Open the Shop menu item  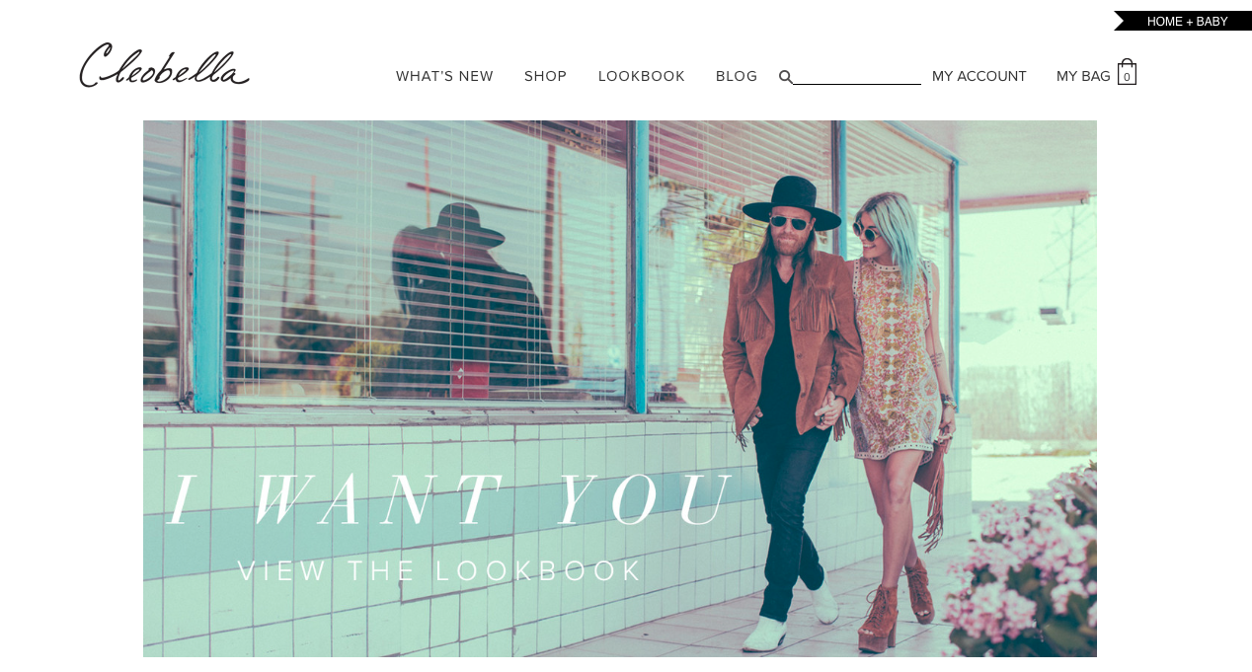click(x=546, y=76)
